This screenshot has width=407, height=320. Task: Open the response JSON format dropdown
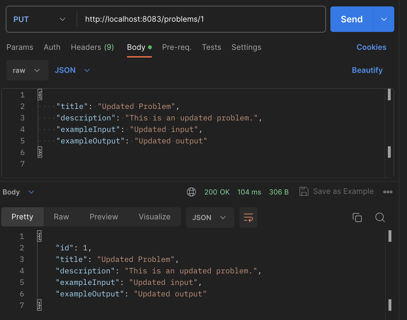[210, 217]
